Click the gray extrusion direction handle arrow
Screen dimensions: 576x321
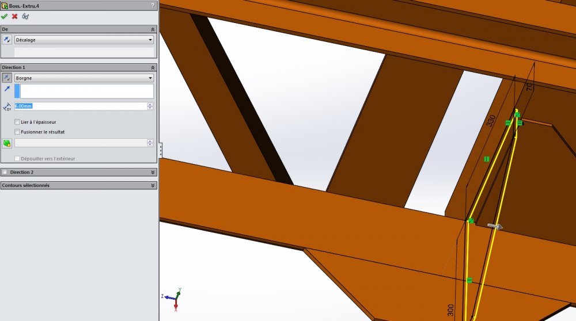tap(495, 226)
